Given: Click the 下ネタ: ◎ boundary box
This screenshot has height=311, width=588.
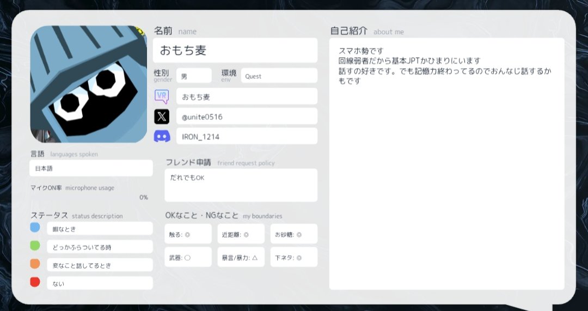Looking at the screenshot, I should point(293,258).
